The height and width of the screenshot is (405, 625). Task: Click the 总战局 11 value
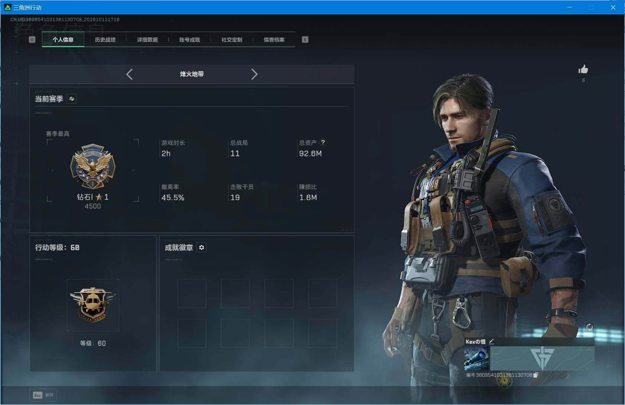coord(235,154)
